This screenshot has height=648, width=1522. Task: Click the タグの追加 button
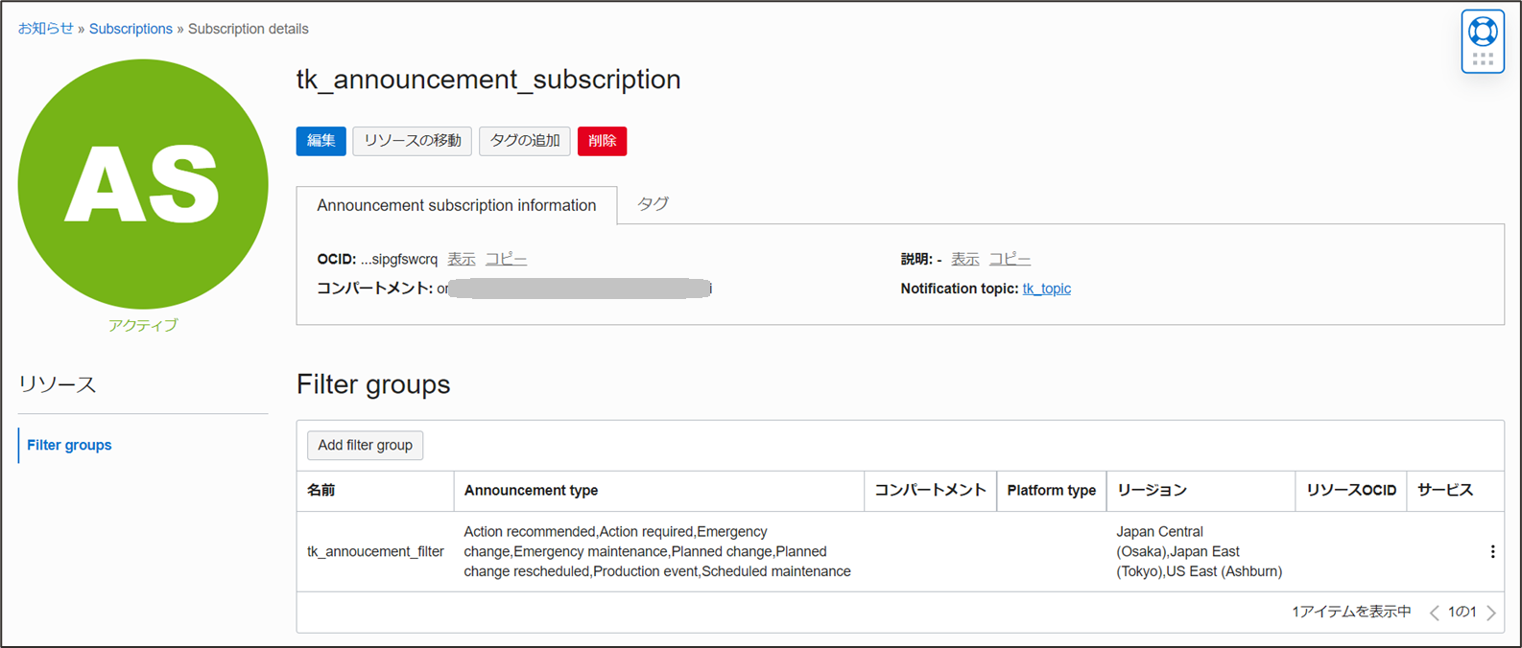[525, 141]
